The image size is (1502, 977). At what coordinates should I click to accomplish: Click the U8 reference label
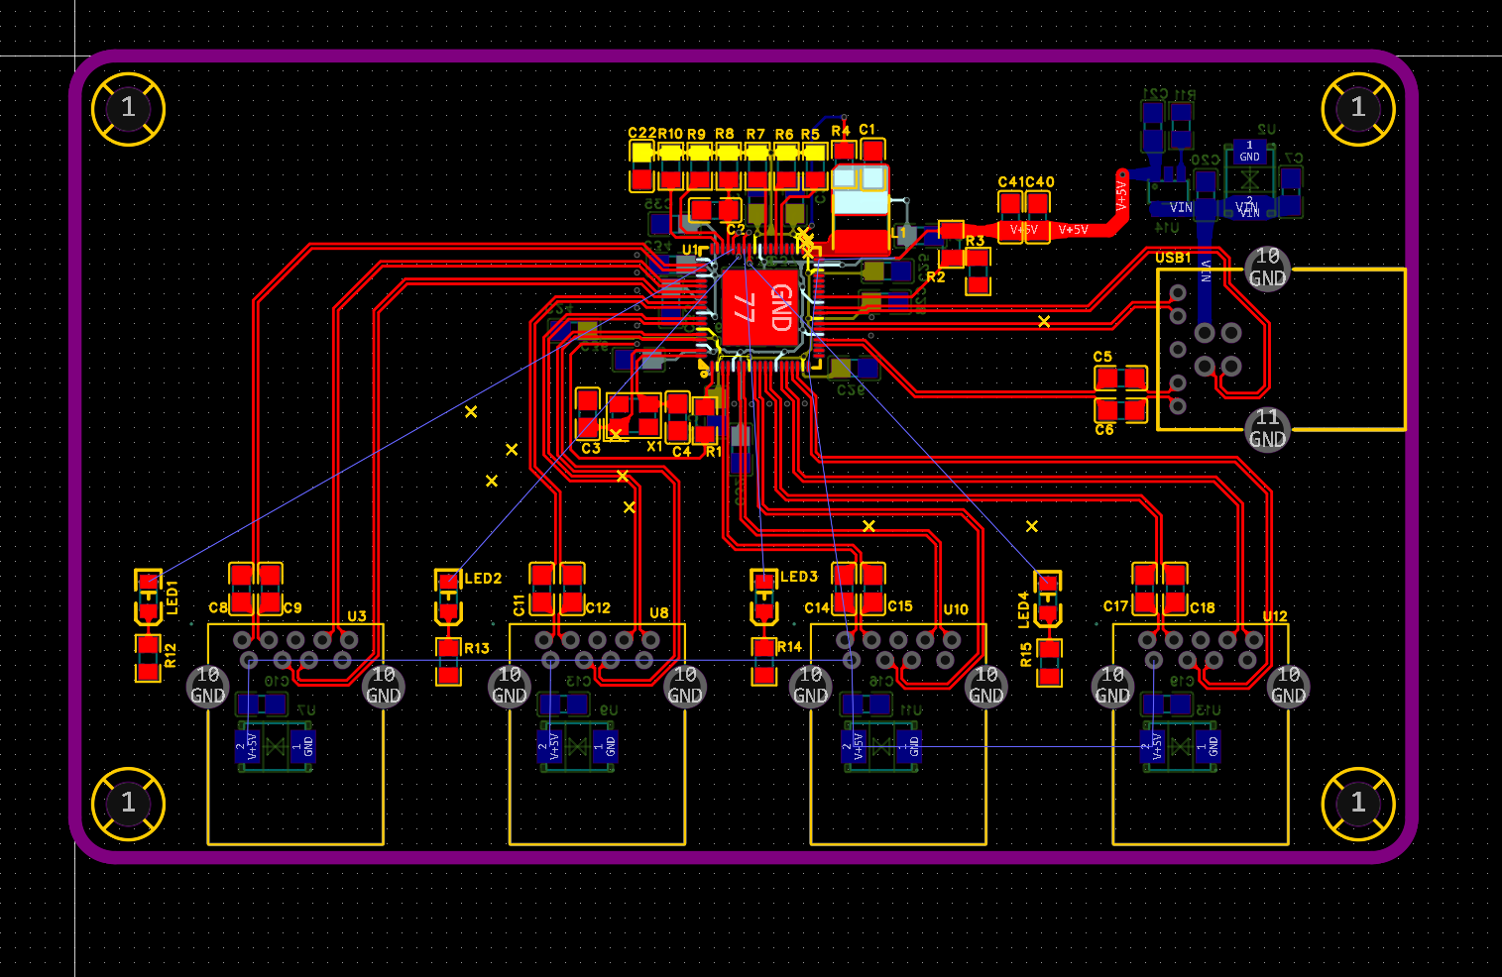659,613
